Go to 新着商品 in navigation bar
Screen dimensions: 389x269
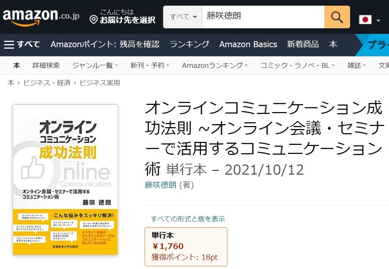point(303,44)
